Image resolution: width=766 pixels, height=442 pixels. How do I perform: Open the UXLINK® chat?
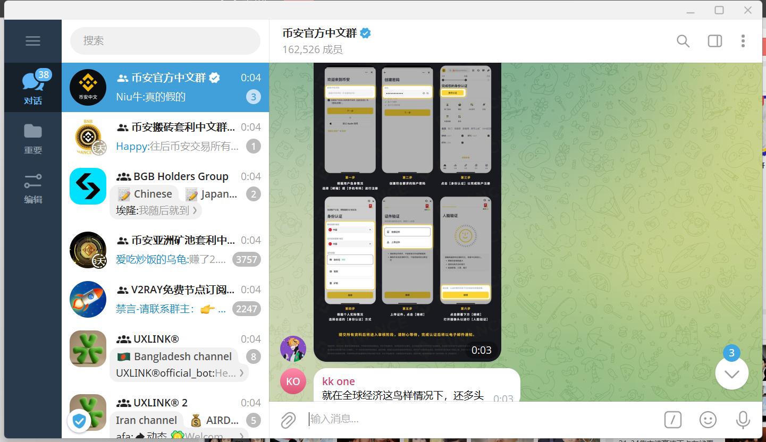[165, 356]
